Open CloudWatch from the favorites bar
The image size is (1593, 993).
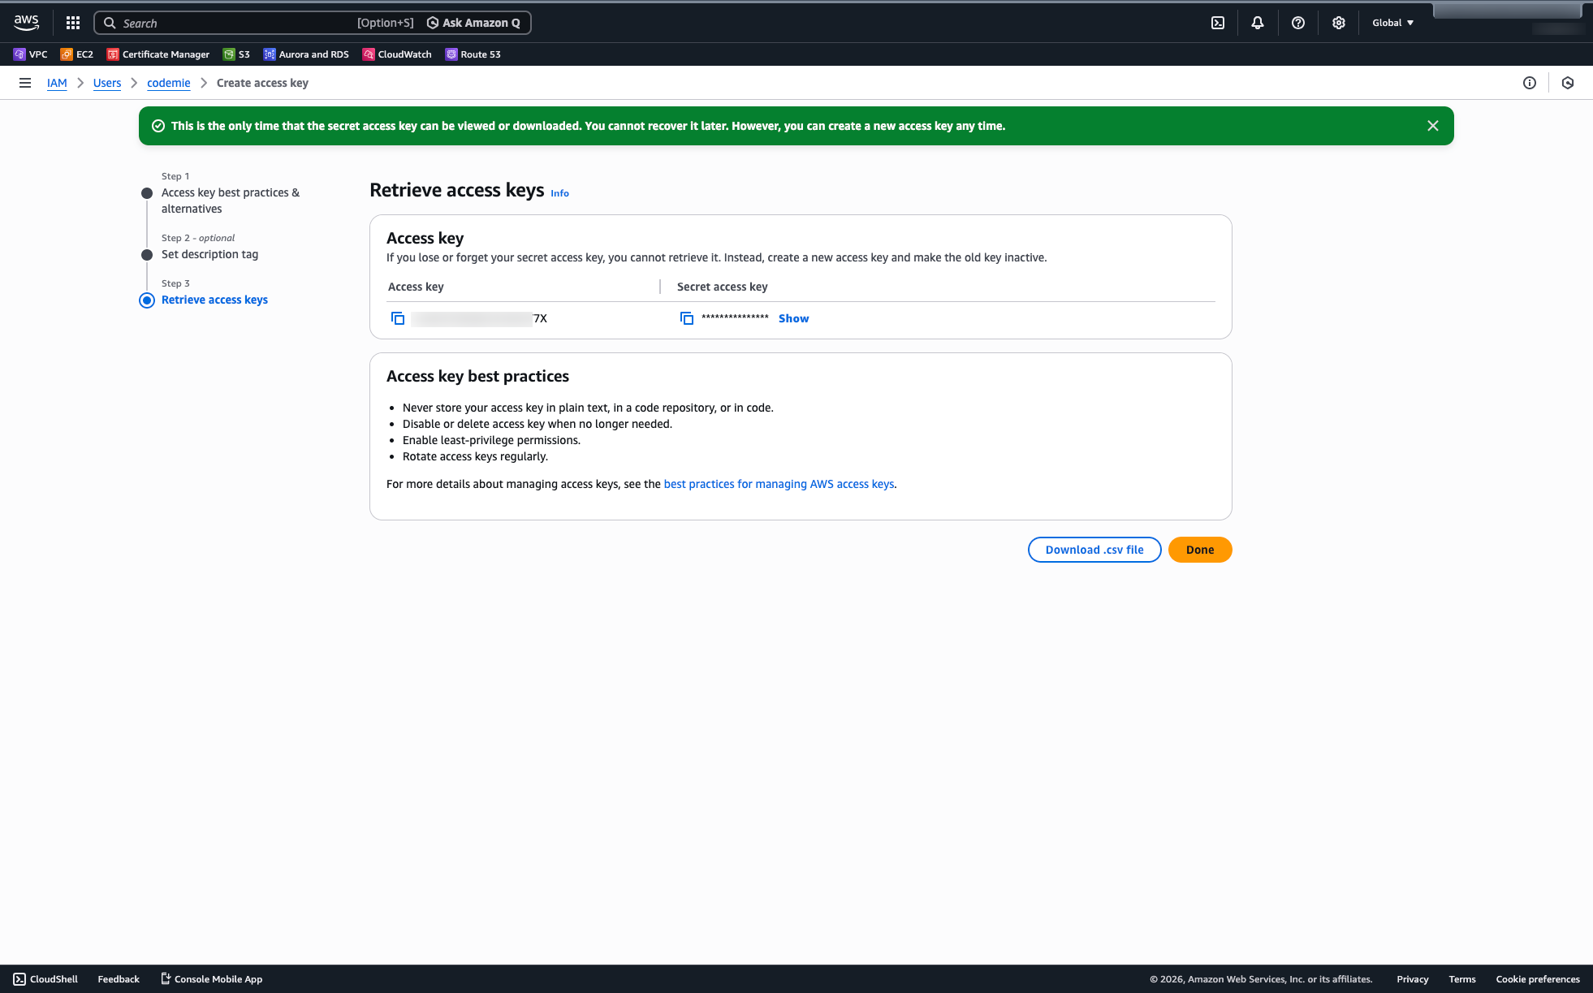[397, 54]
